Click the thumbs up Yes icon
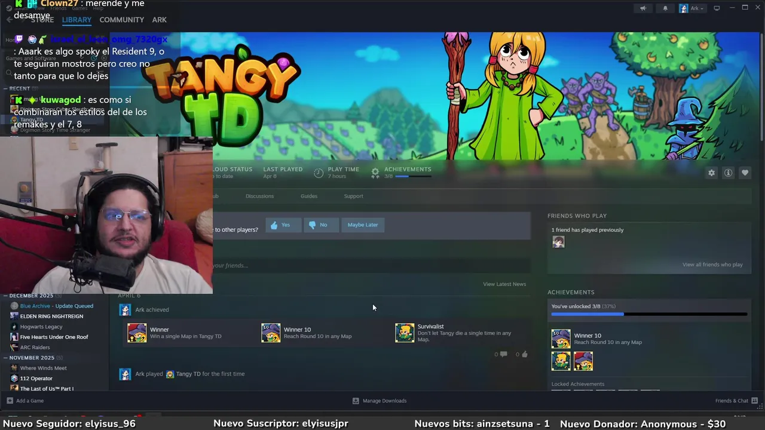Screen dimensions: 765x430 pyautogui.click(x=274, y=225)
